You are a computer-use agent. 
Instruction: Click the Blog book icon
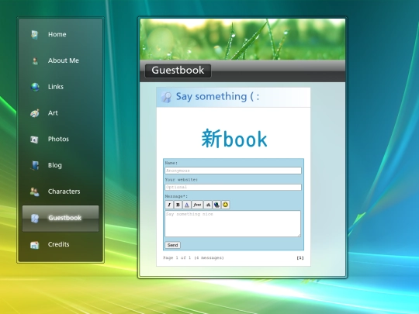pos(35,165)
